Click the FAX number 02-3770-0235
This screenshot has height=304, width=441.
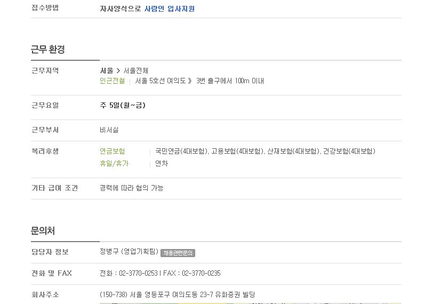point(201,274)
